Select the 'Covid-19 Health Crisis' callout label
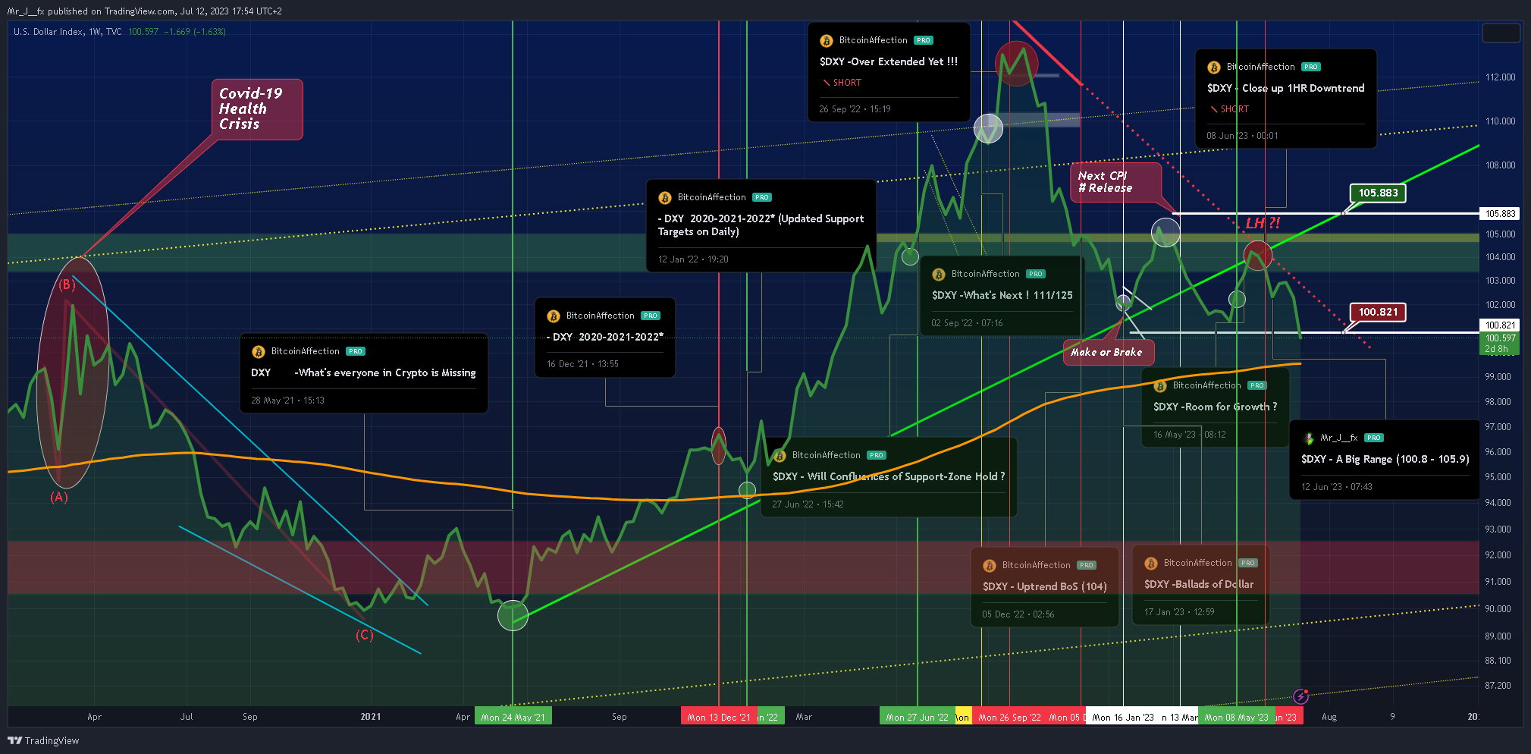This screenshot has height=754, width=1531. click(257, 109)
